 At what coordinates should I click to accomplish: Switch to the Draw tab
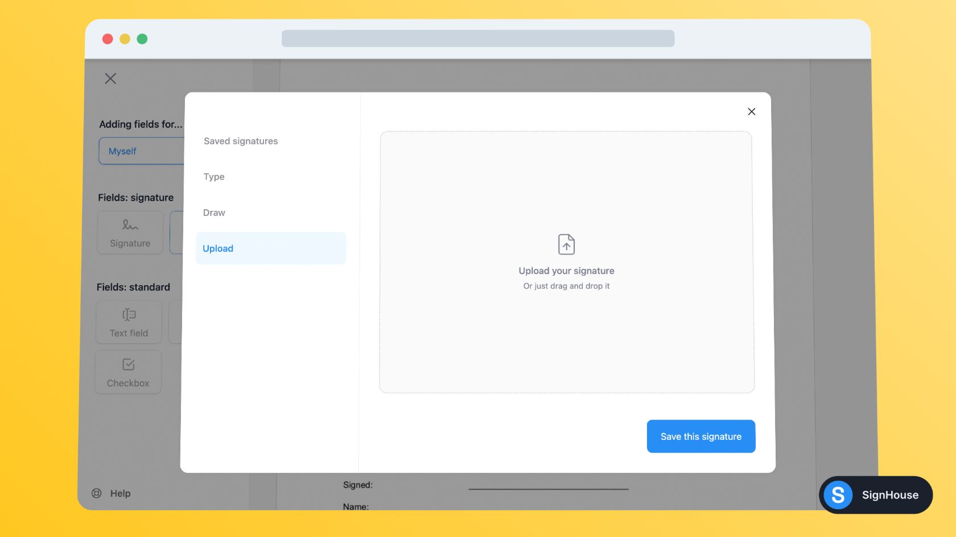coord(214,212)
